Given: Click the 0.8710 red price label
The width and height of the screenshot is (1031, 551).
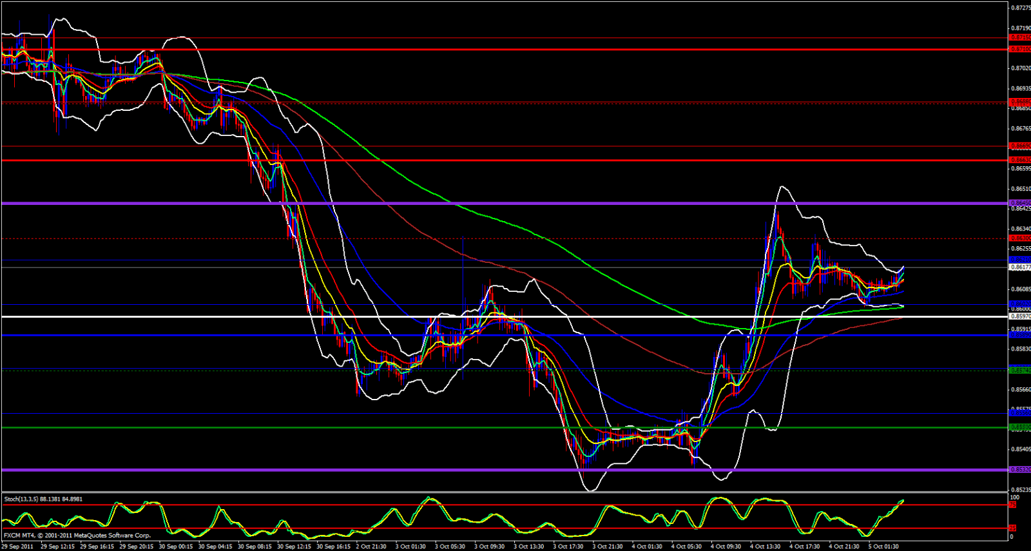Looking at the screenshot, I should point(1019,49).
